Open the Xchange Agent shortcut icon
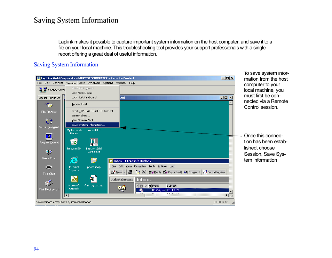The height and width of the screenshot is (258, 332). click(49, 121)
